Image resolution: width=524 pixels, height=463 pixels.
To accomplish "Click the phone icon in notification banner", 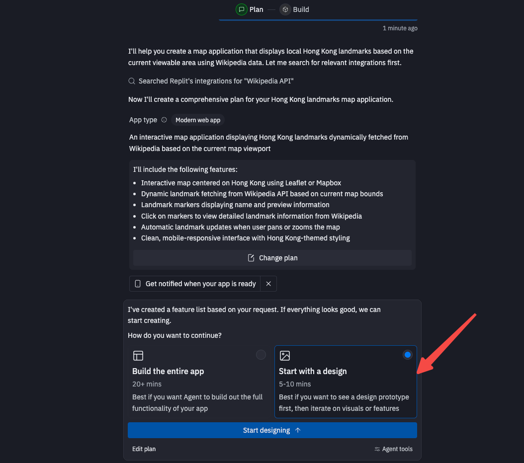I will pyautogui.click(x=138, y=284).
